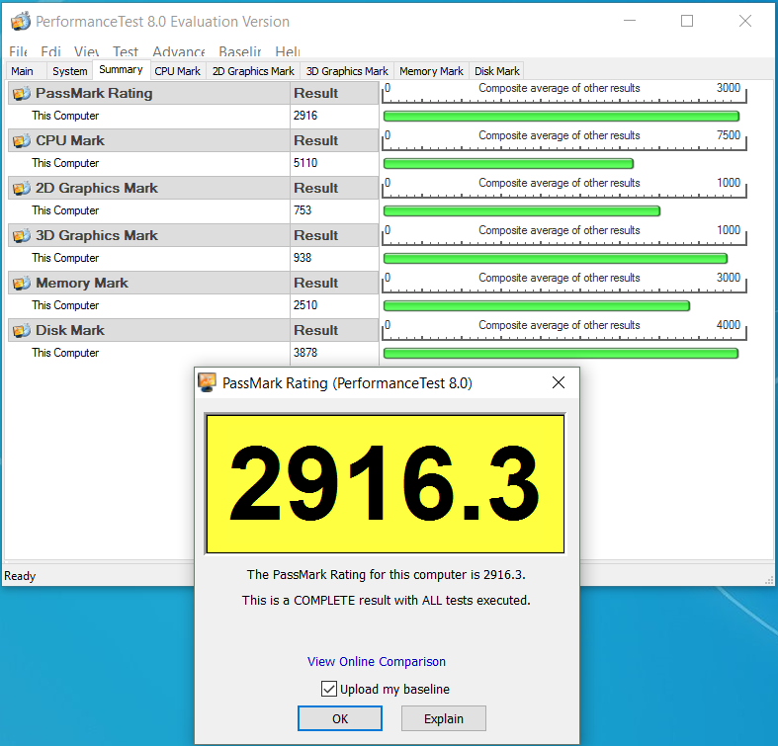Image resolution: width=778 pixels, height=746 pixels.
Task: Open the 3D Graphics Mark tab
Action: point(347,71)
